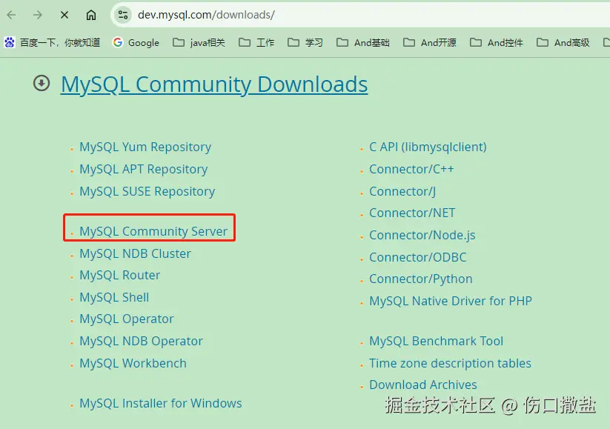Open the 学习 bookmark folder
Screen dimensions: 610x429
pos(305,42)
